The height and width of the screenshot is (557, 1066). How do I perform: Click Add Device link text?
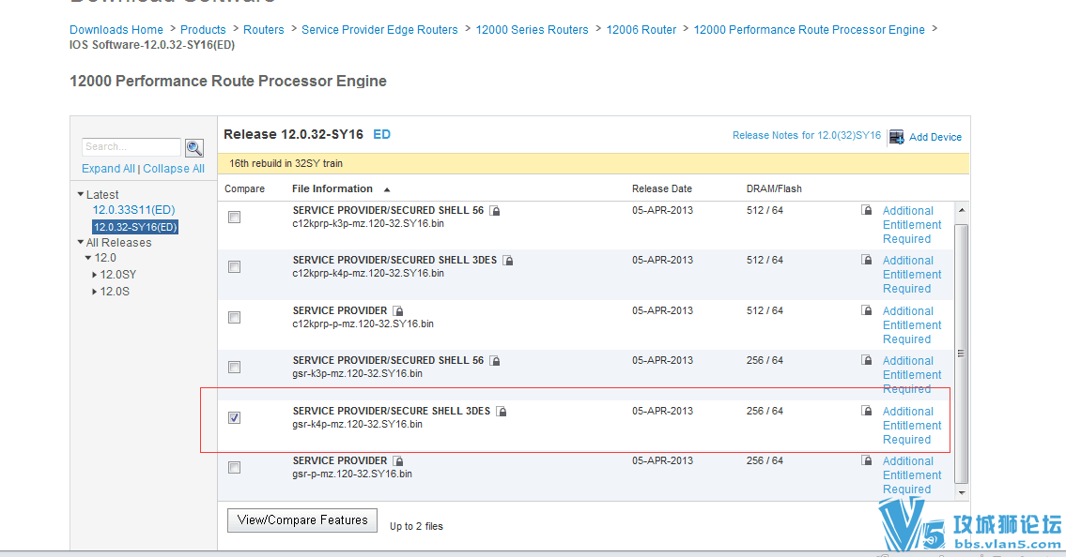tap(935, 137)
